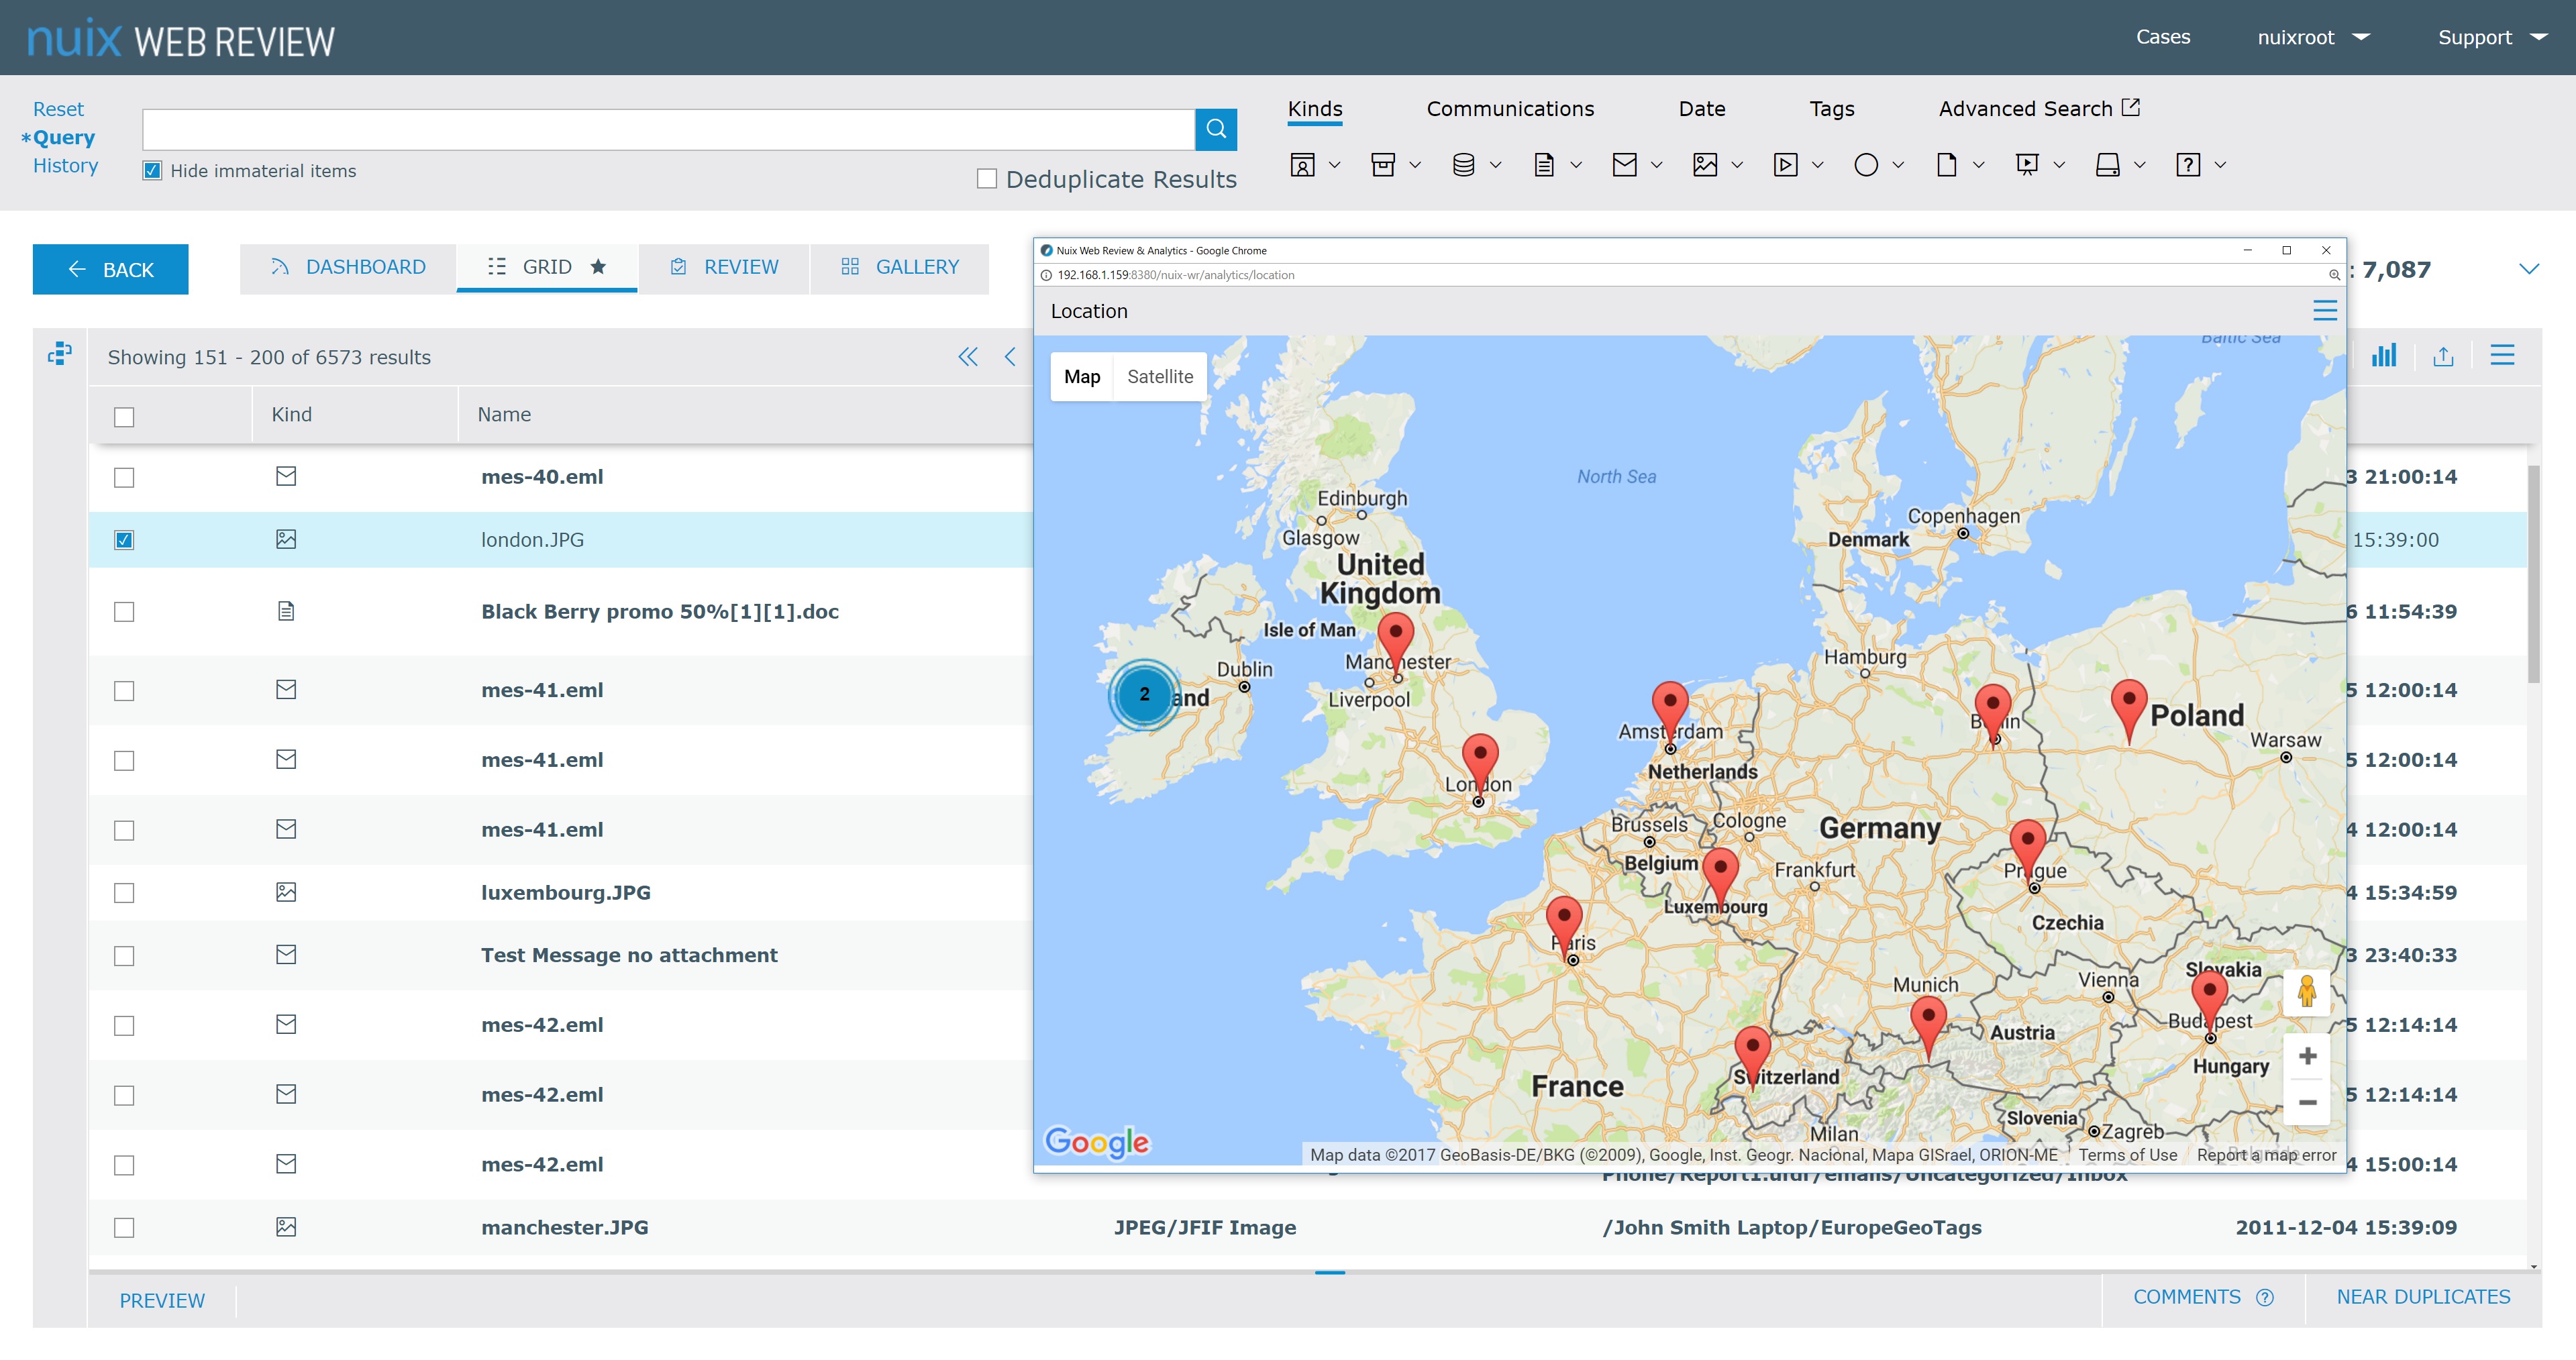Open the Cases link in header
This screenshot has width=2576, height=1360.
tap(2163, 37)
